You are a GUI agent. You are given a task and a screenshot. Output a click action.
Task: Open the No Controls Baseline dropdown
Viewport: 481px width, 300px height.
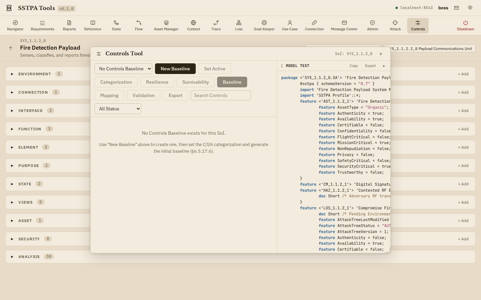(123, 69)
